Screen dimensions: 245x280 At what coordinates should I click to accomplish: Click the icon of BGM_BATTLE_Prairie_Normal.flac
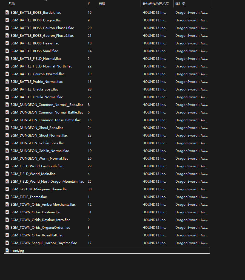point(7,82)
